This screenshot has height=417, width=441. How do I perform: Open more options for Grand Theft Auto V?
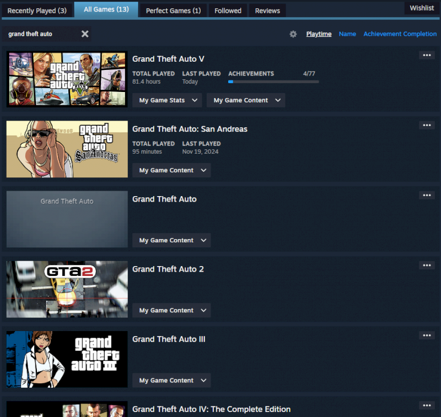(x=427, y=55)
